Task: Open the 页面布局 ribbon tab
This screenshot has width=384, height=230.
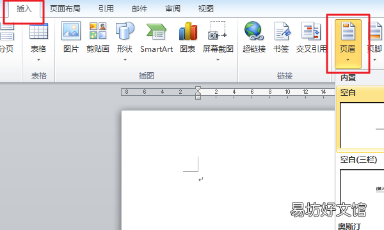Action: [x=65, y=9]
